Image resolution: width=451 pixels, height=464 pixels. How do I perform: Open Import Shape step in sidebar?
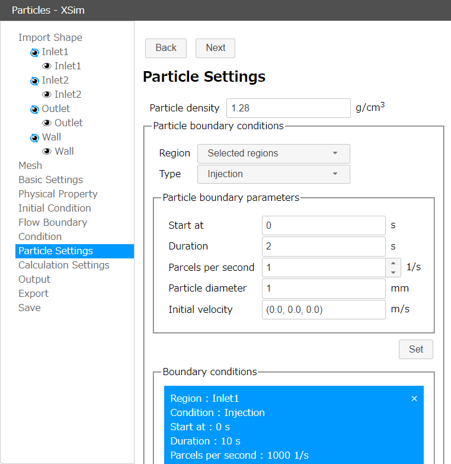click(50, 37)
